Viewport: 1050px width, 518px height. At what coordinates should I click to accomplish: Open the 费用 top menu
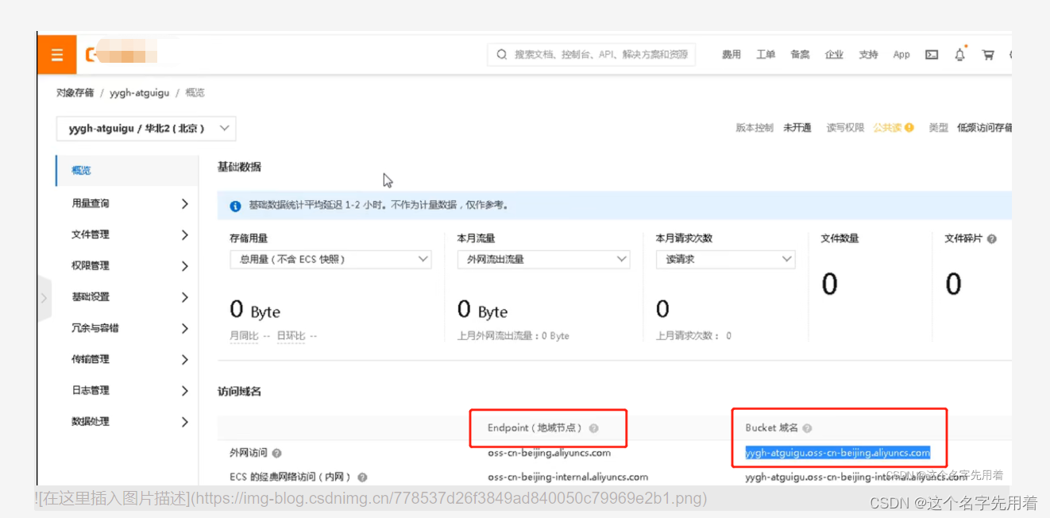tap(731, 55)
